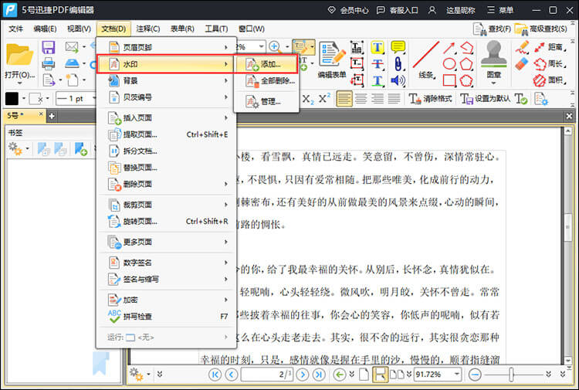This screenshot has height=390, width=579.
Task: Open the View (V) menu
Action: 79,29
